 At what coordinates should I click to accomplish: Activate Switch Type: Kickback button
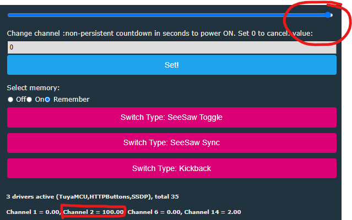click(171, 168)
